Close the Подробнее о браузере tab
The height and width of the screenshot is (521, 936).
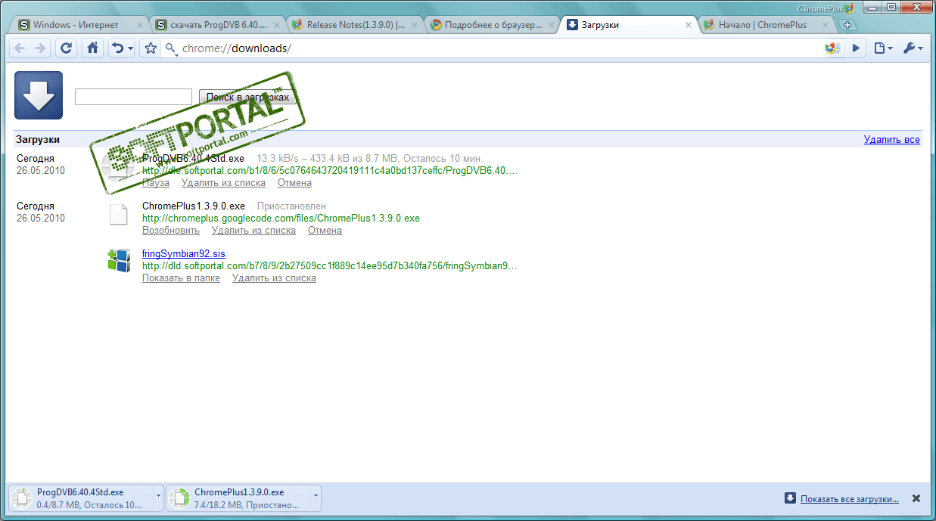[x=552, y=25]
